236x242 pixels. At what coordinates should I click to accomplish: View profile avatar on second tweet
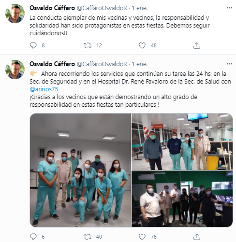15,70
